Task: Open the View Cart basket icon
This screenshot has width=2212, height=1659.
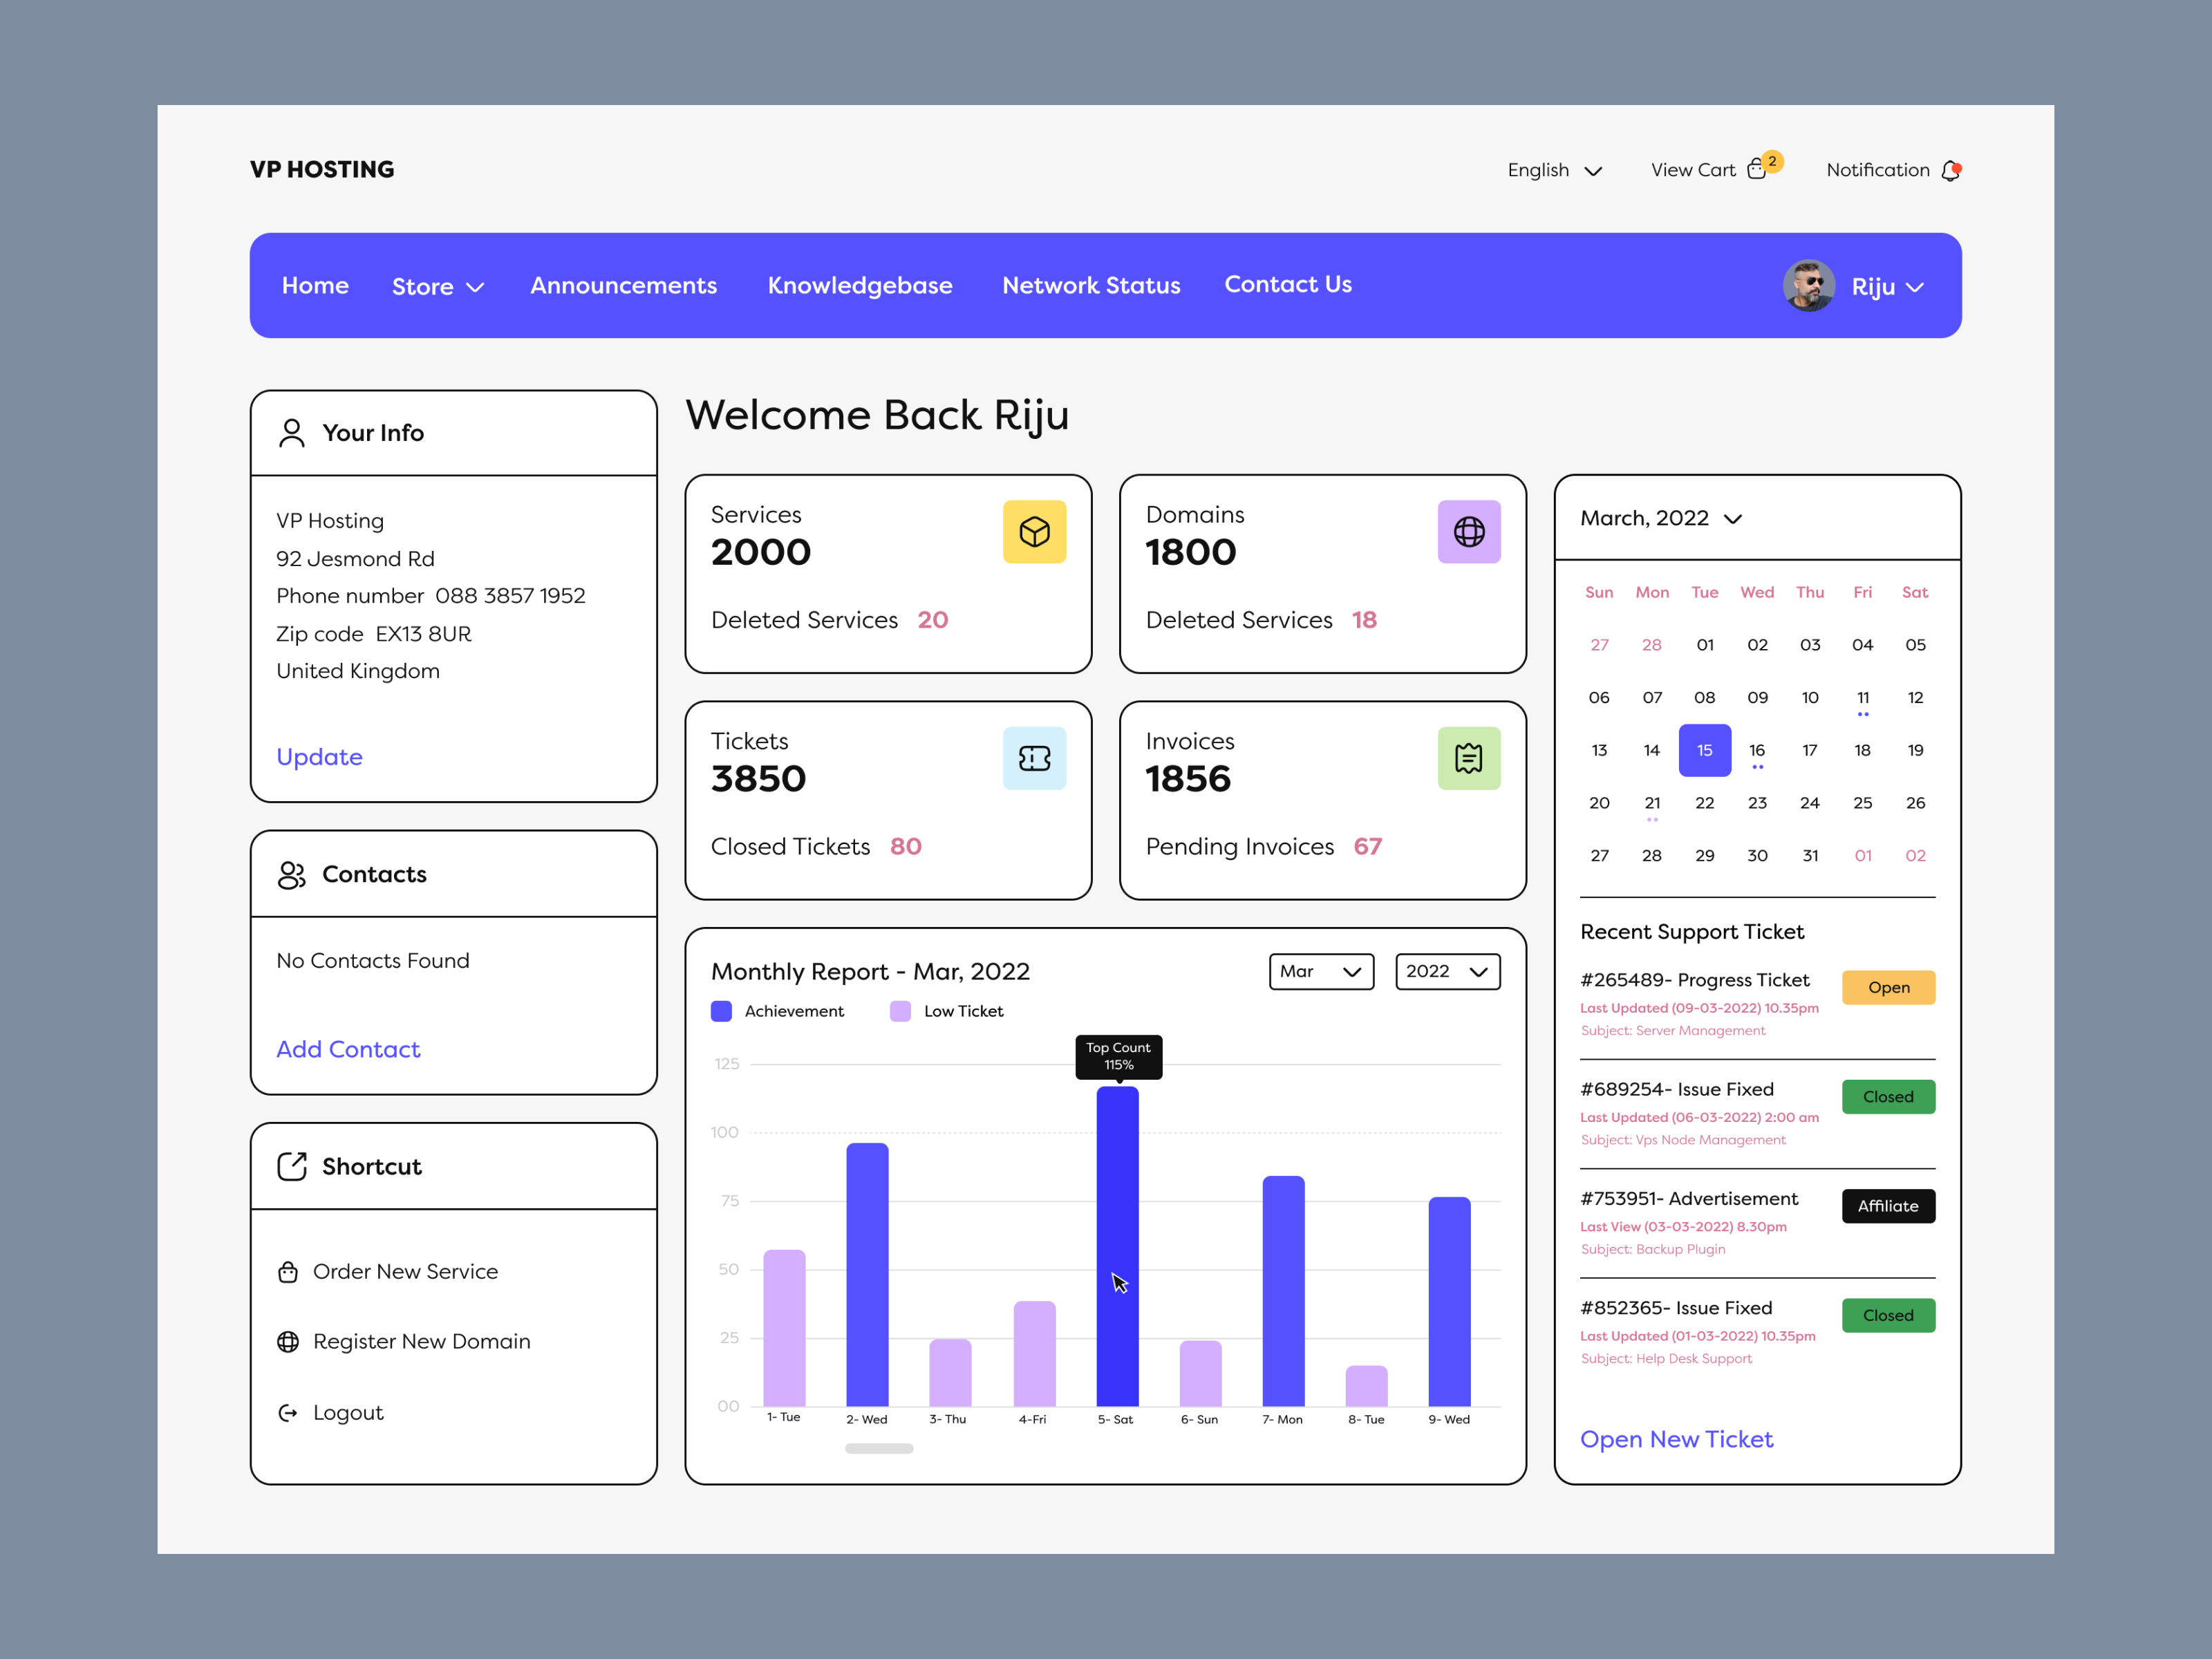Action: (1756, 170)
